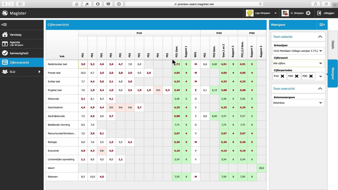
Task: Switch to the Weergave side tab
Action: 333,73
